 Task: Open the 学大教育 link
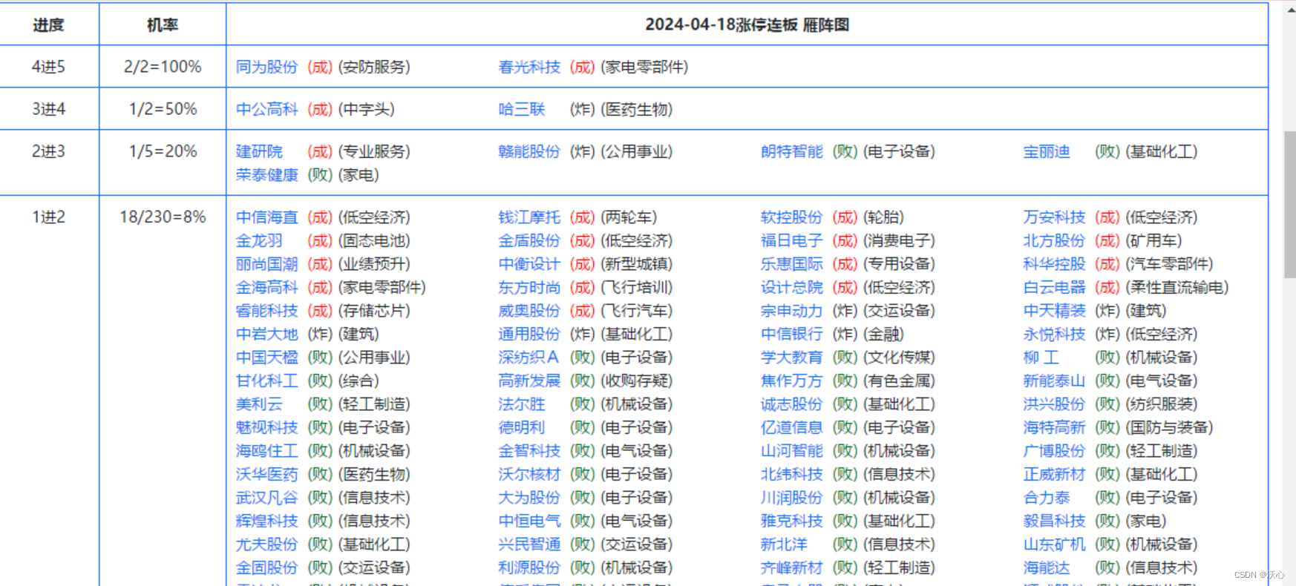click(x=791, y=358)
